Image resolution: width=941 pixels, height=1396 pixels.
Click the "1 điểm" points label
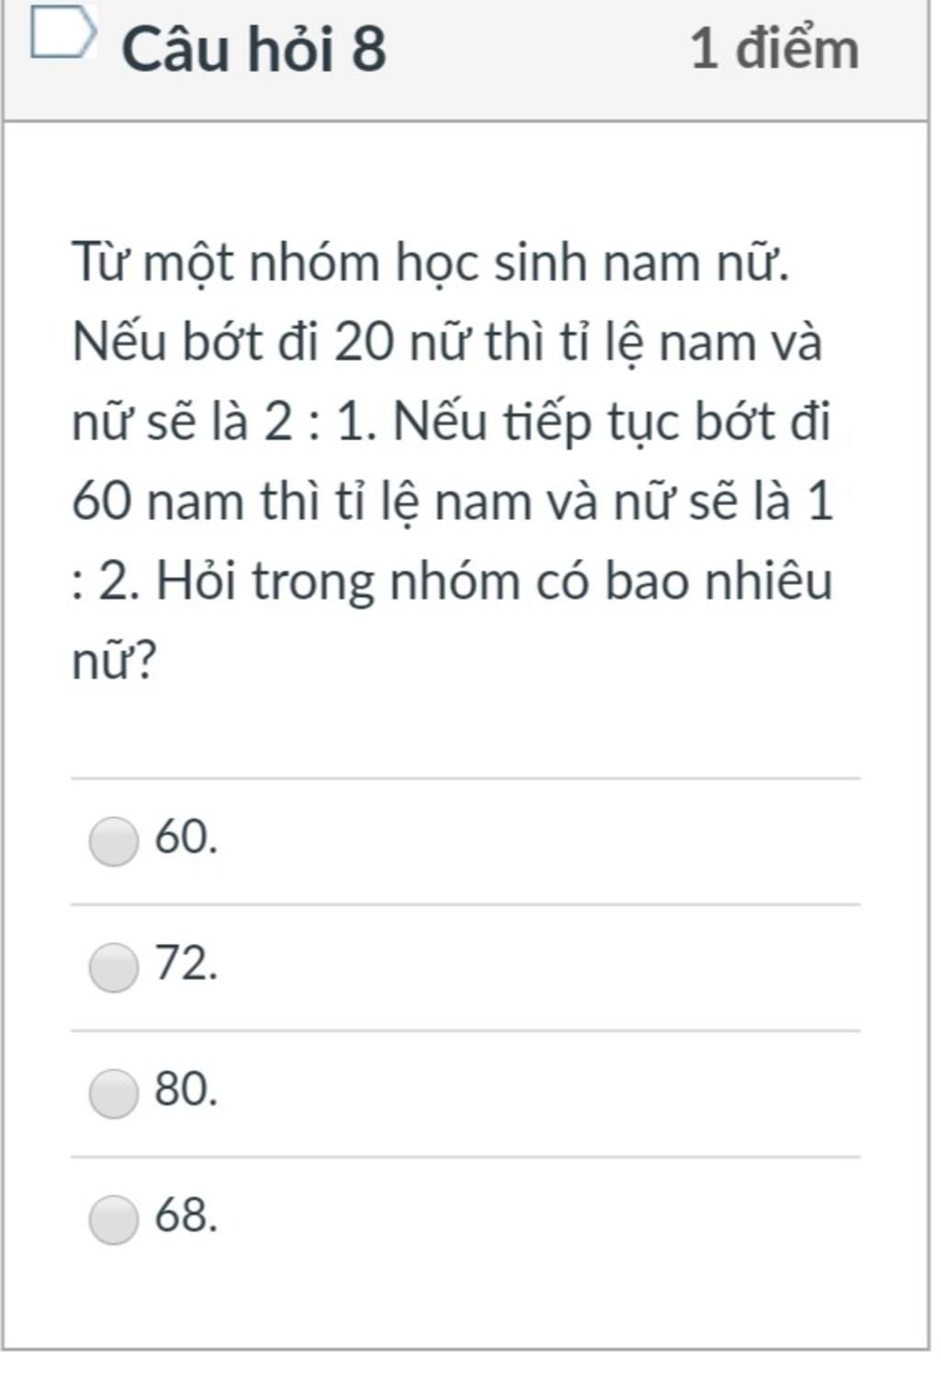[774, 49]
